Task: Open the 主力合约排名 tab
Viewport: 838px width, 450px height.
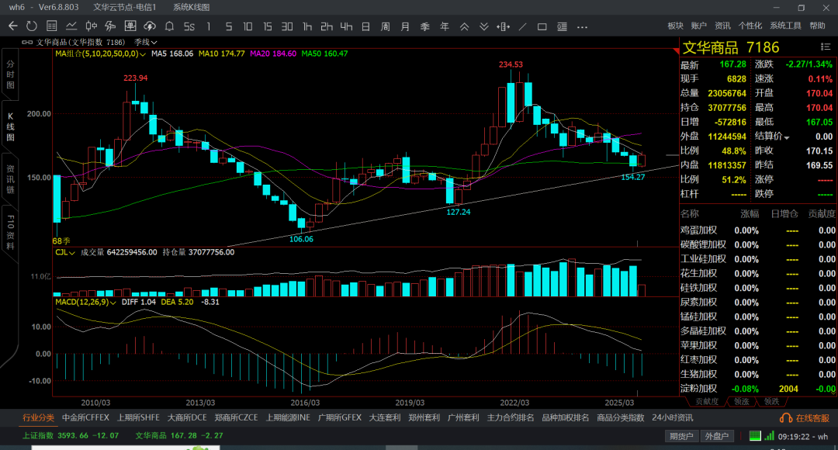Action: [x=511, y=418]
